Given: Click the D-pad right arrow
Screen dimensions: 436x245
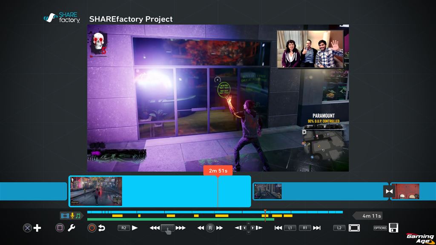Looking at the screenshot, I should pos(253,228).
